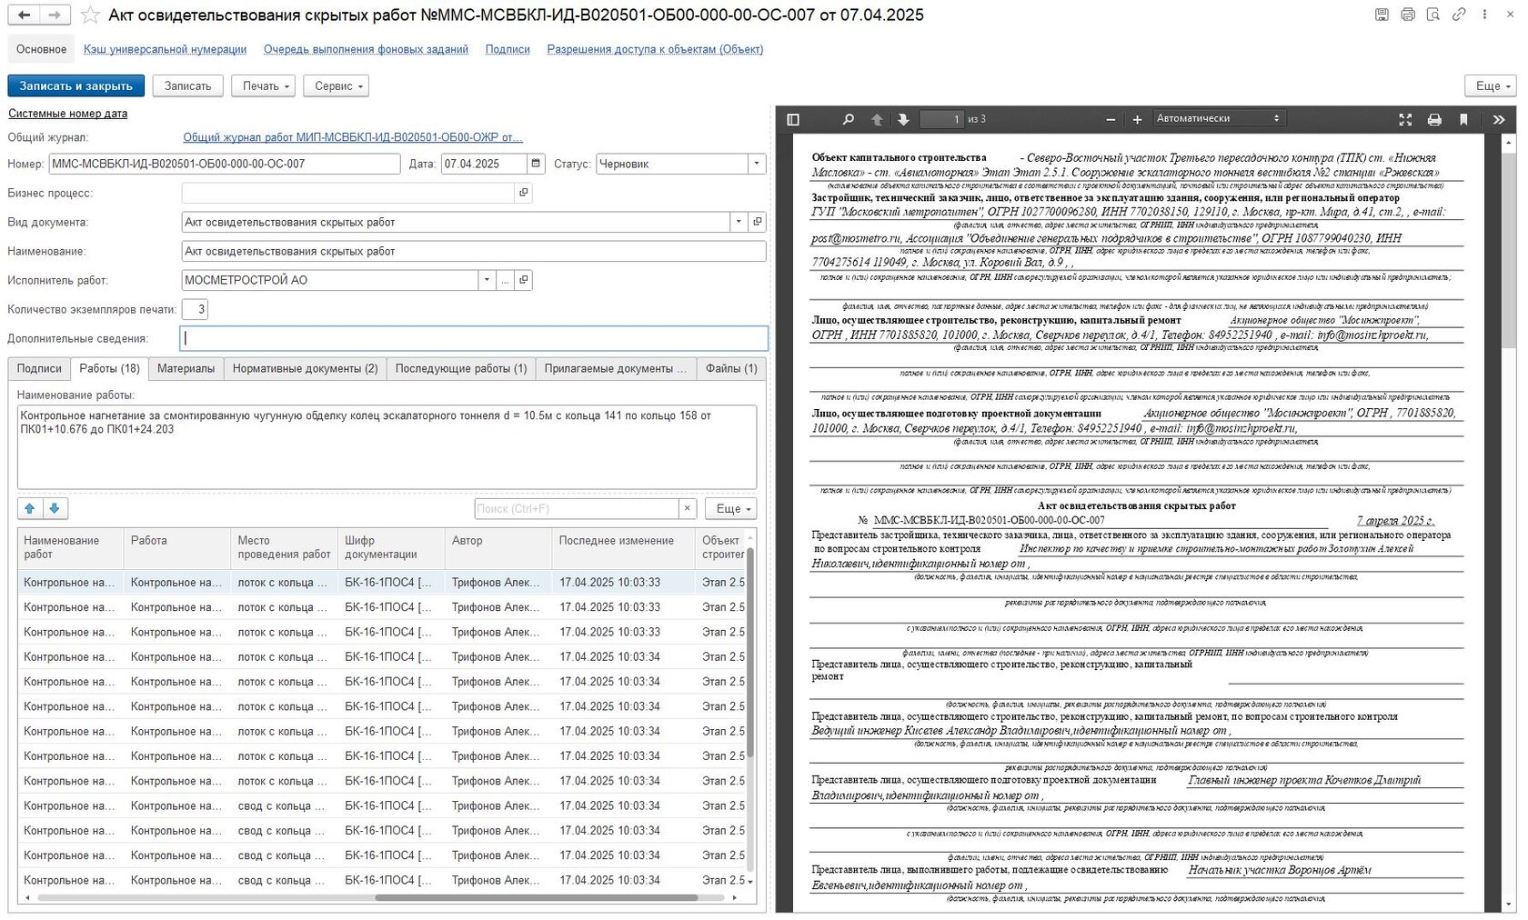Open the Печать dropdown menu
1528x920 pixels.
(263, 85)
